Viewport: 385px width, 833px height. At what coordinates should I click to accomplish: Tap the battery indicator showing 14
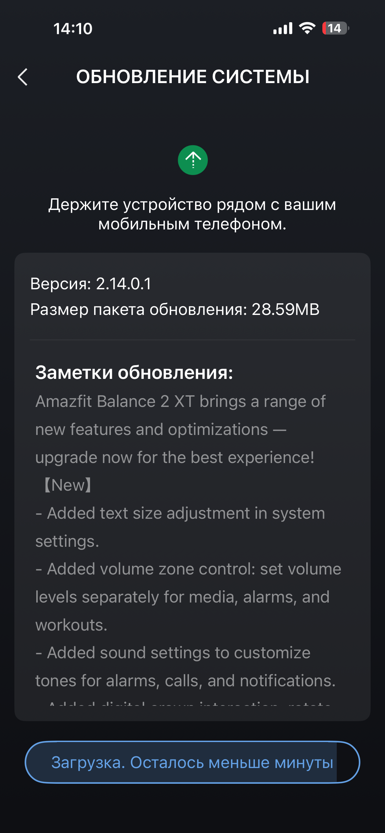(x=335, y=28)
